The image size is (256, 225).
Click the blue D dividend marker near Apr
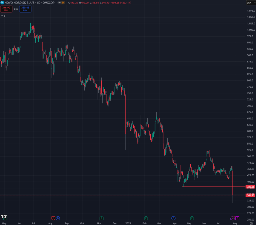[x=173, y=218]
